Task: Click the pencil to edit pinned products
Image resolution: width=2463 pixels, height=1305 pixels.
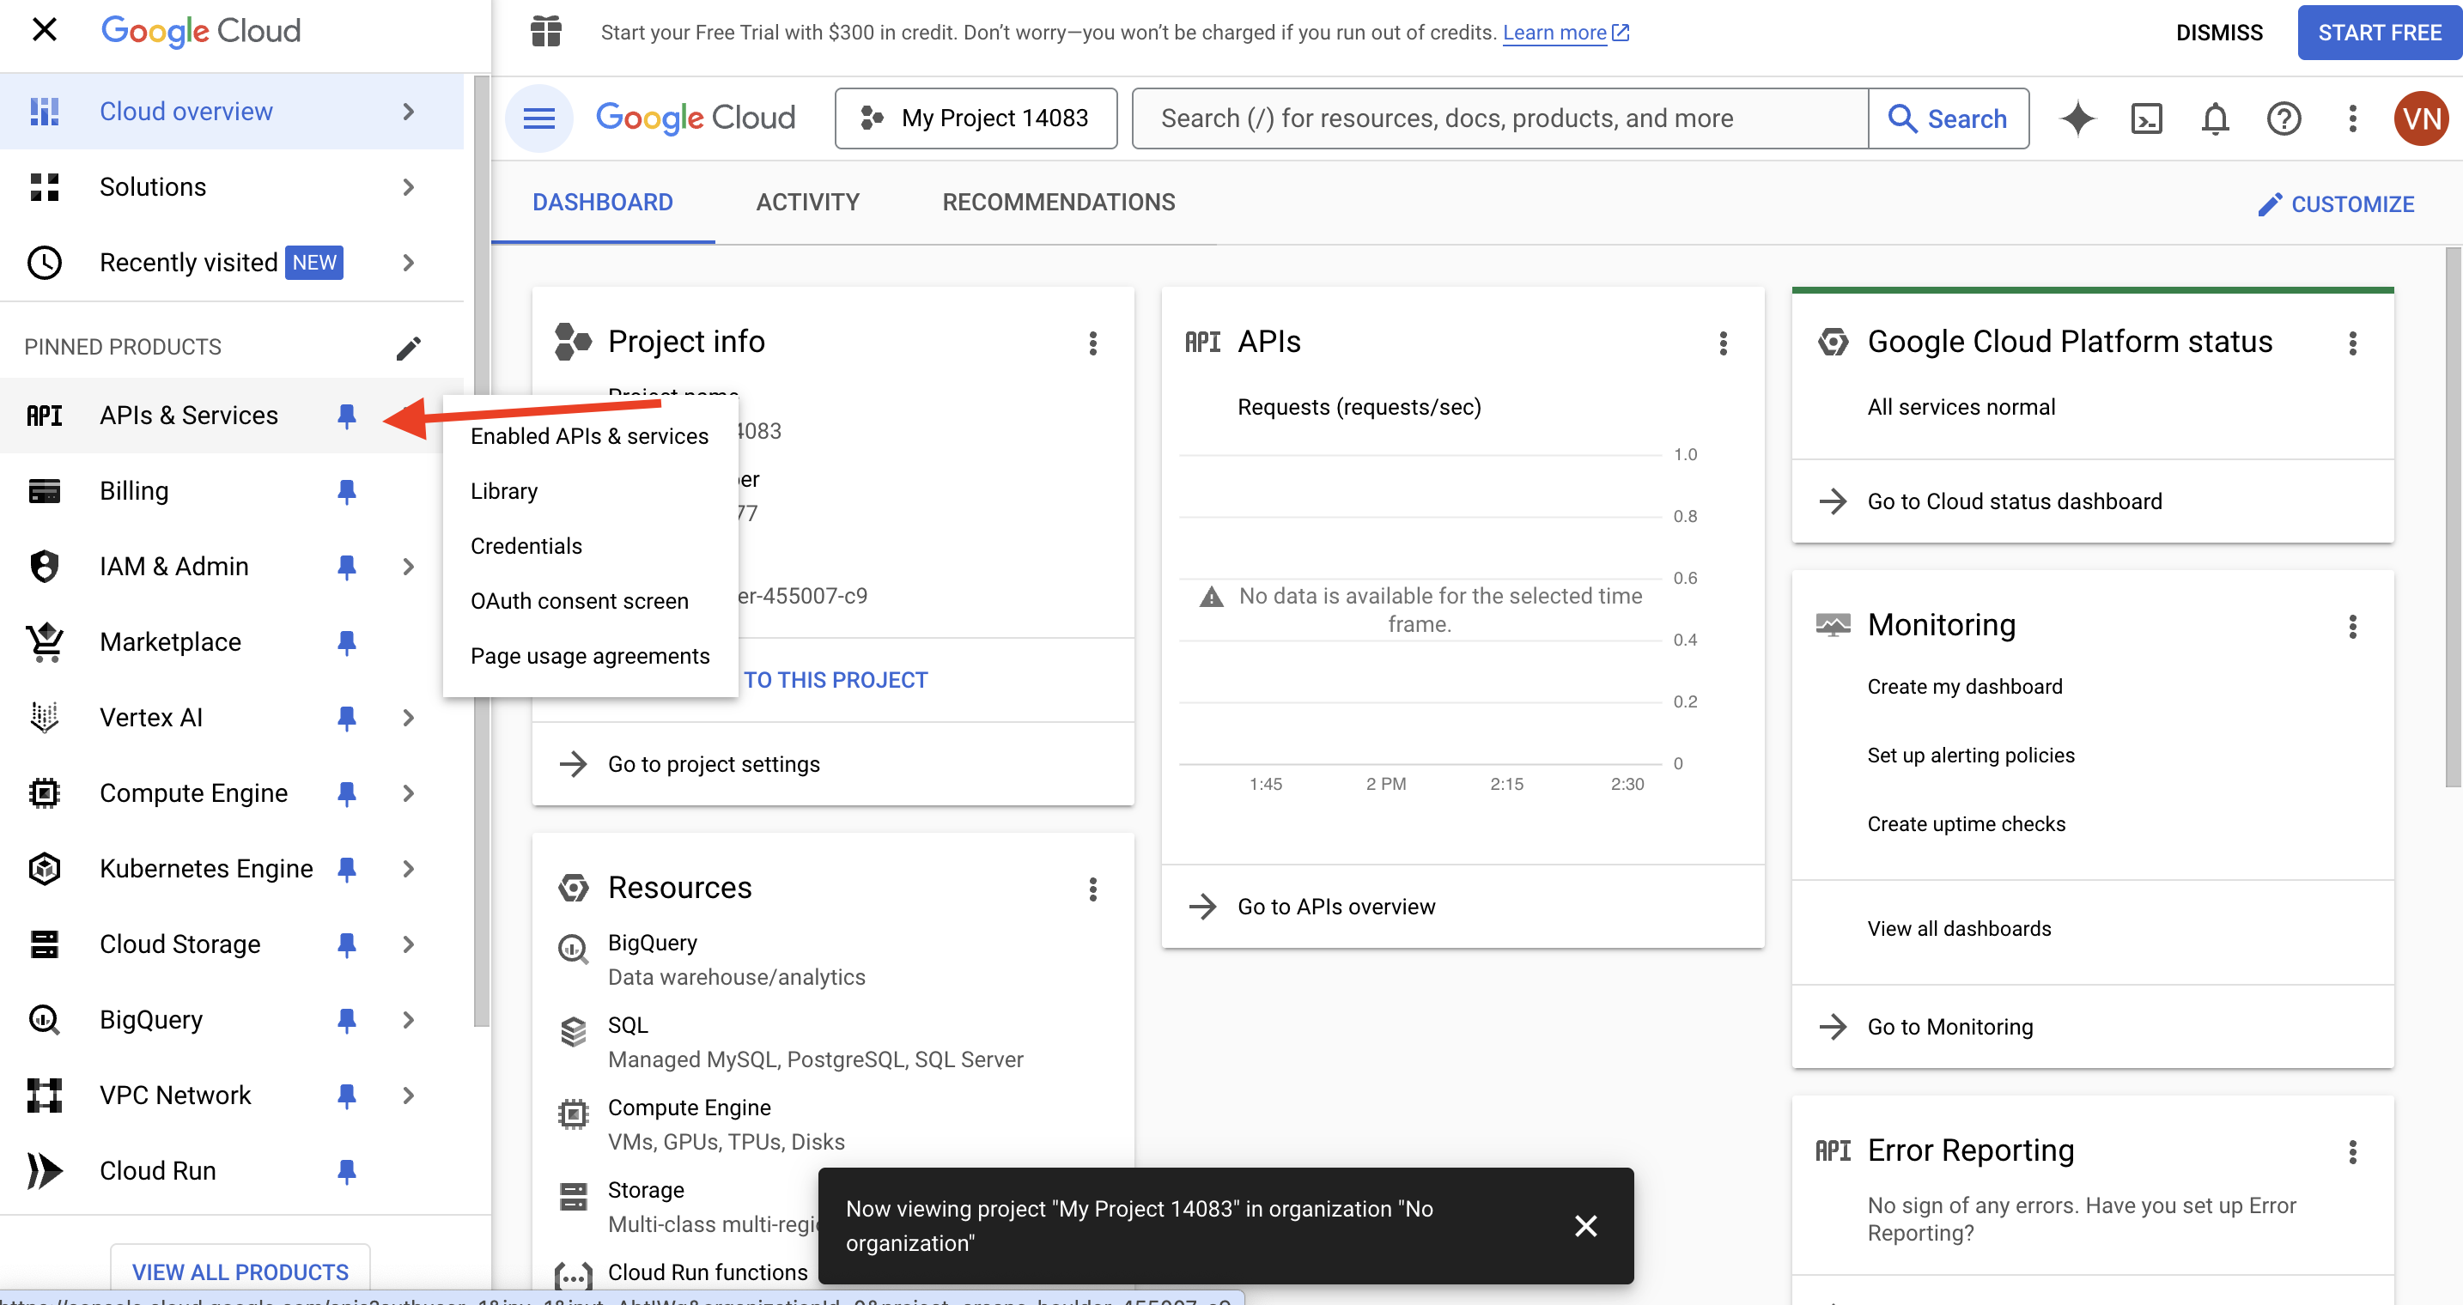Action: pos(408,347)
